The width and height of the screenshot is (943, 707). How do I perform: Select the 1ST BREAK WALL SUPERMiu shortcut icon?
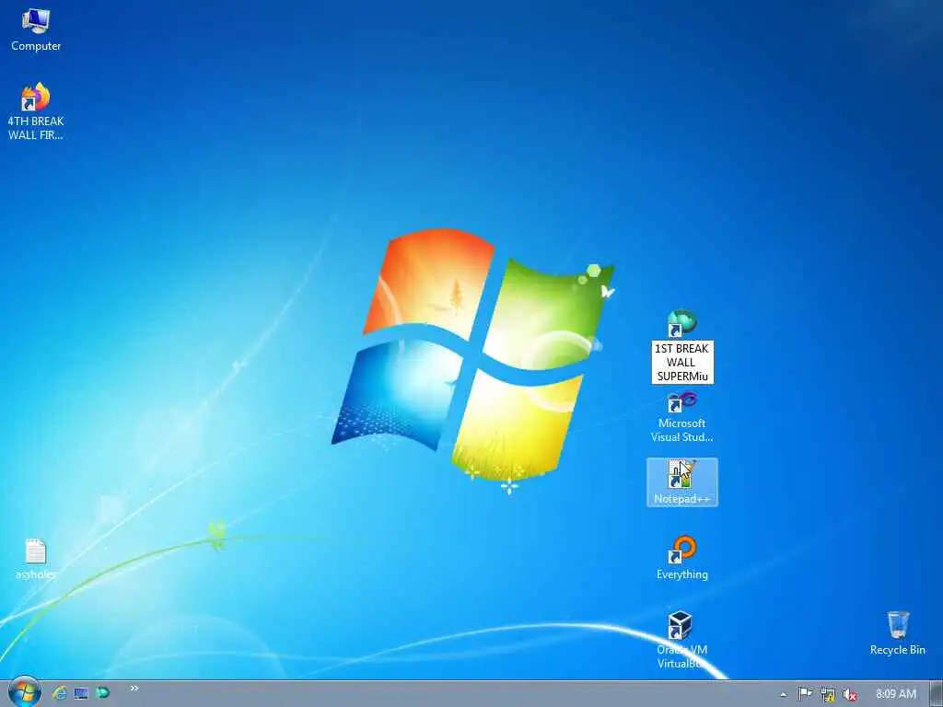coord(681,323)
